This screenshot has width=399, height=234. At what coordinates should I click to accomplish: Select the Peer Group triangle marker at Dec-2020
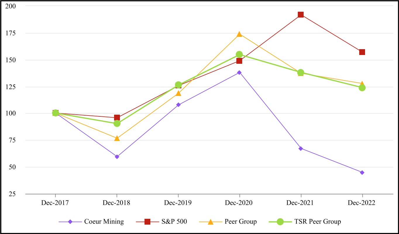click(239, 34)
